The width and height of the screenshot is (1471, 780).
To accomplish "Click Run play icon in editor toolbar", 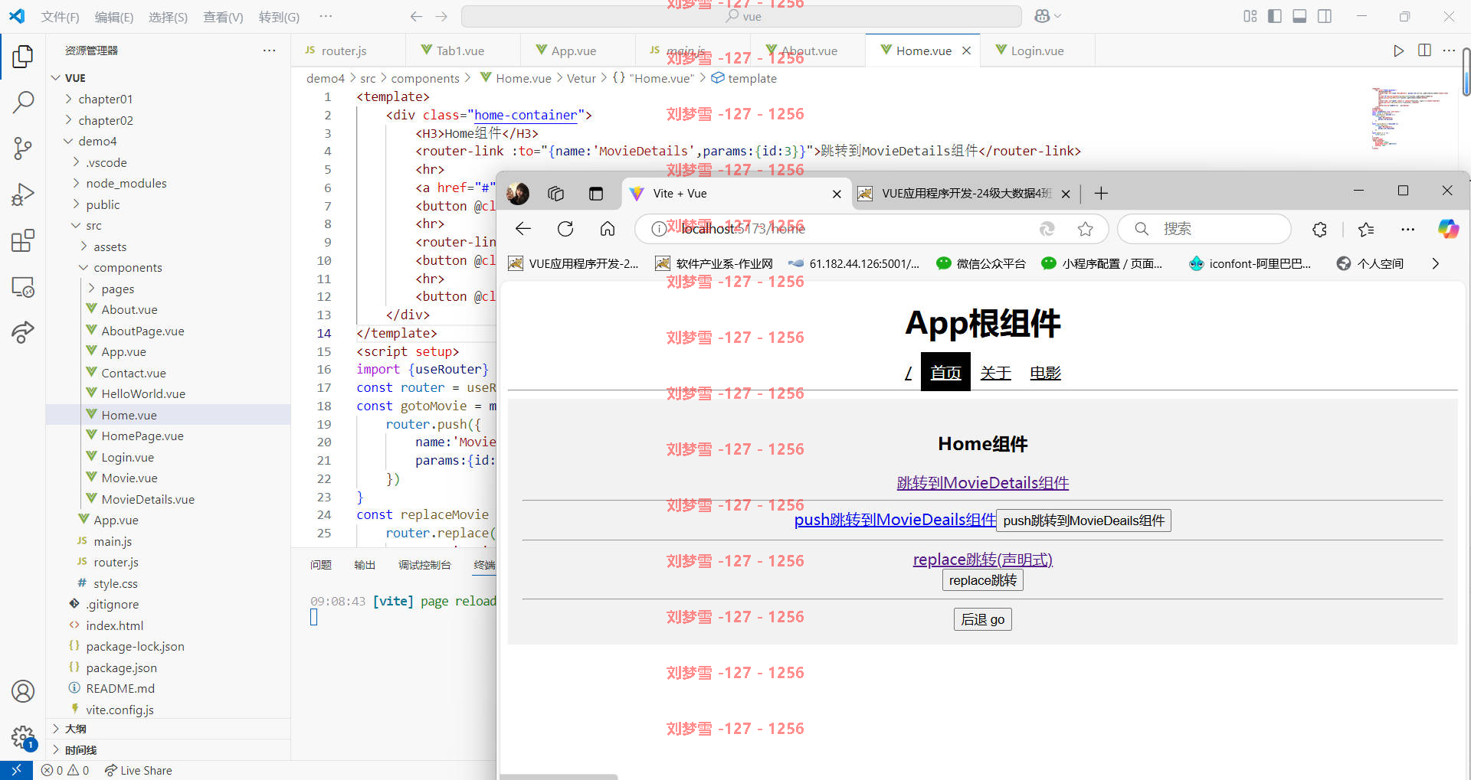I will point(1398,51).
